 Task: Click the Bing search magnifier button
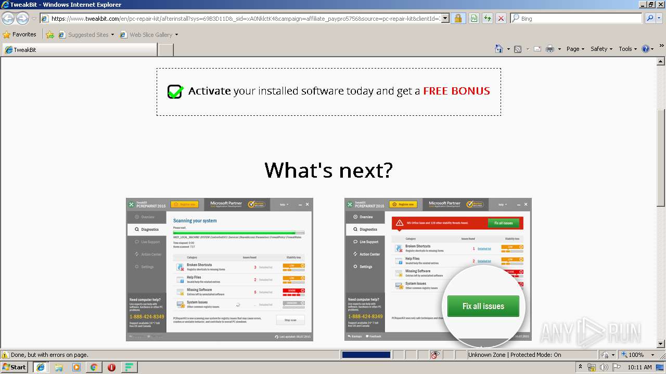tap(650, 18)
